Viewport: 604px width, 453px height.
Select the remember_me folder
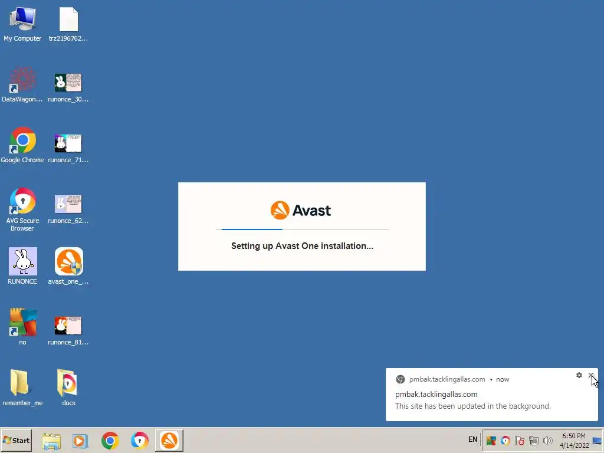22,388
